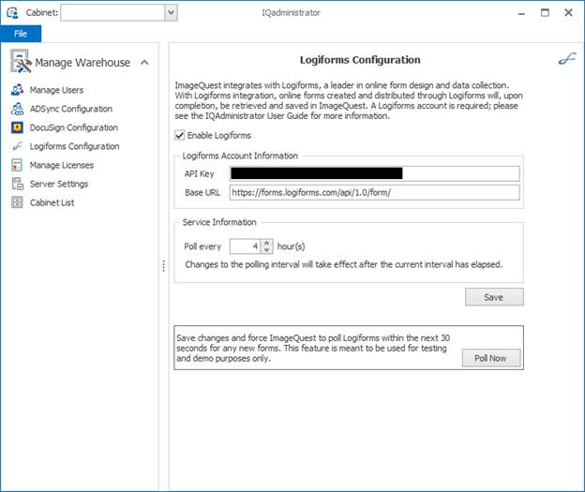Click the Poll Now button
Image resolution: width=585 pixels, height=492 pixels.
pyautogui.click(x=491, y=358)
